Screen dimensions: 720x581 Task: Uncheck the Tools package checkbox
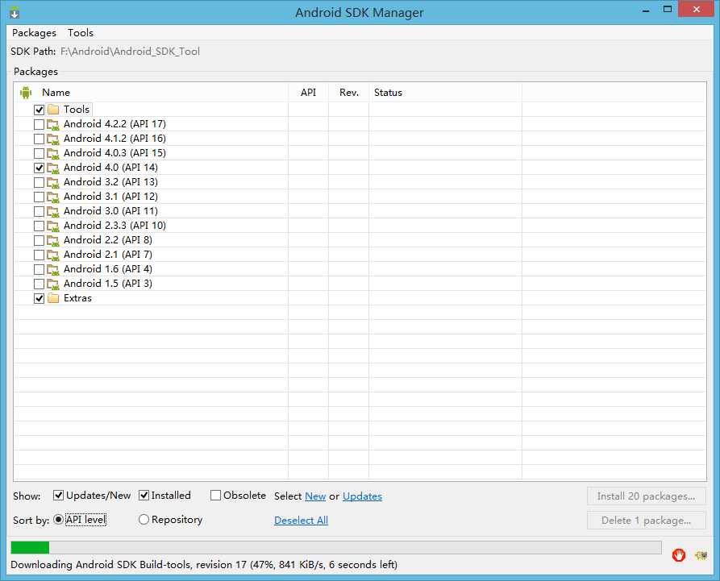click(39, 110)
